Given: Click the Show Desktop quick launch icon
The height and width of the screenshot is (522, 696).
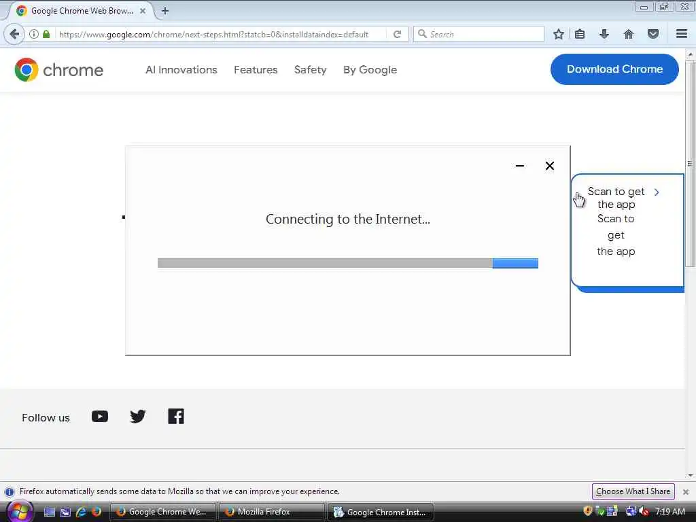Looking at the screenshot, I should 50,512.
